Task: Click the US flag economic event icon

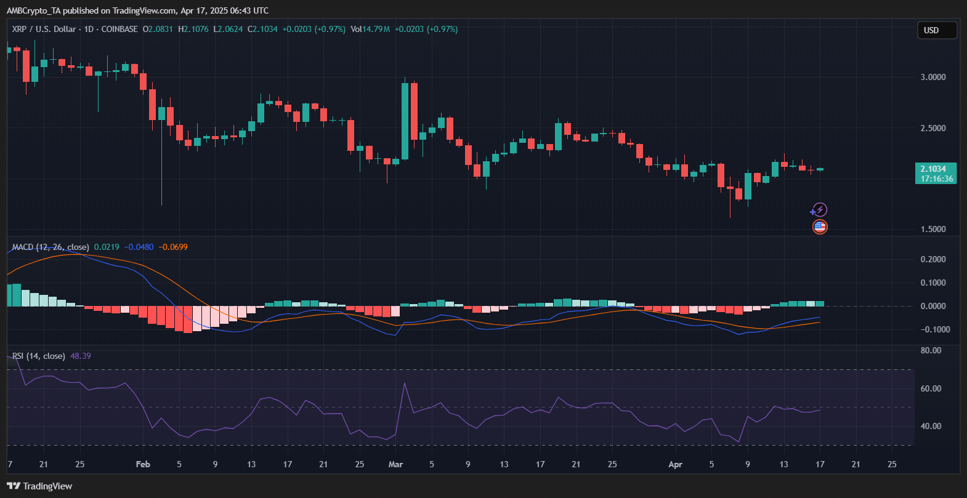Action: (819, 227)
